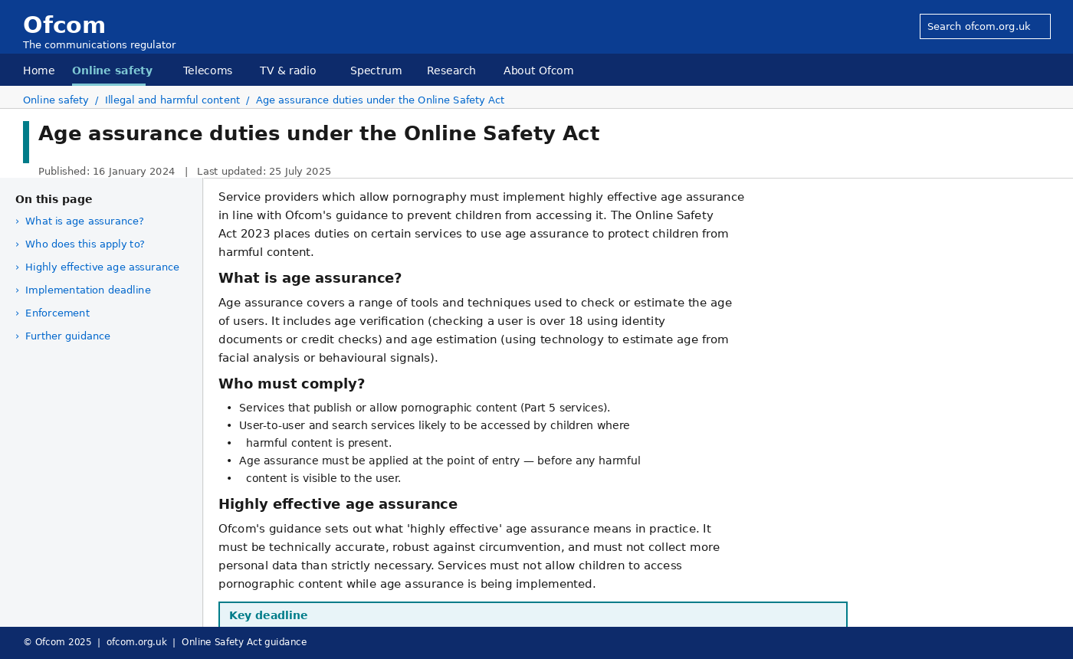Click The communications regulator tagline

pos(100,45)
